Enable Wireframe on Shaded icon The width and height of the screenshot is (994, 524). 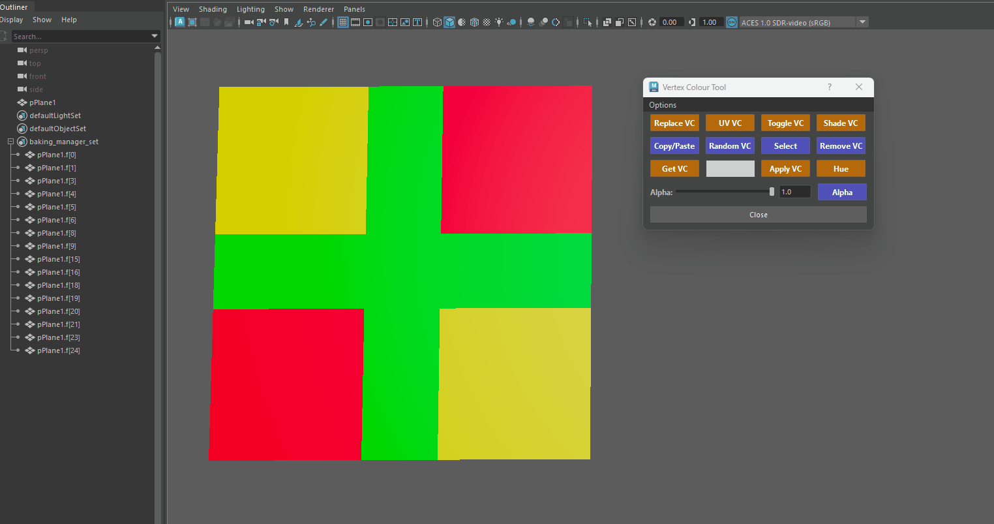[x=474, y=22]
